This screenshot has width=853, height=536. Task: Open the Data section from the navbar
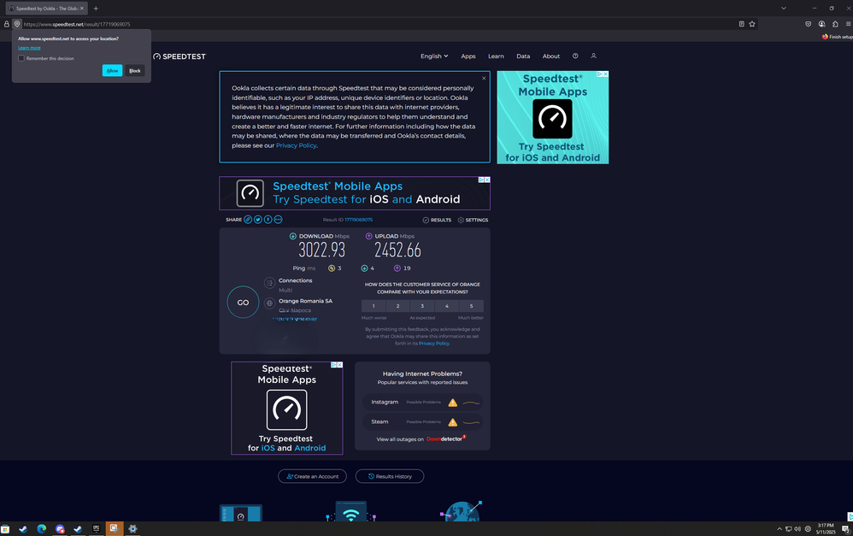point(523,56)
